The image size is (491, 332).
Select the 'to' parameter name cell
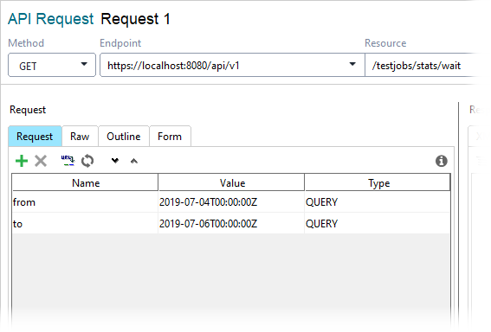coord(85,224)
